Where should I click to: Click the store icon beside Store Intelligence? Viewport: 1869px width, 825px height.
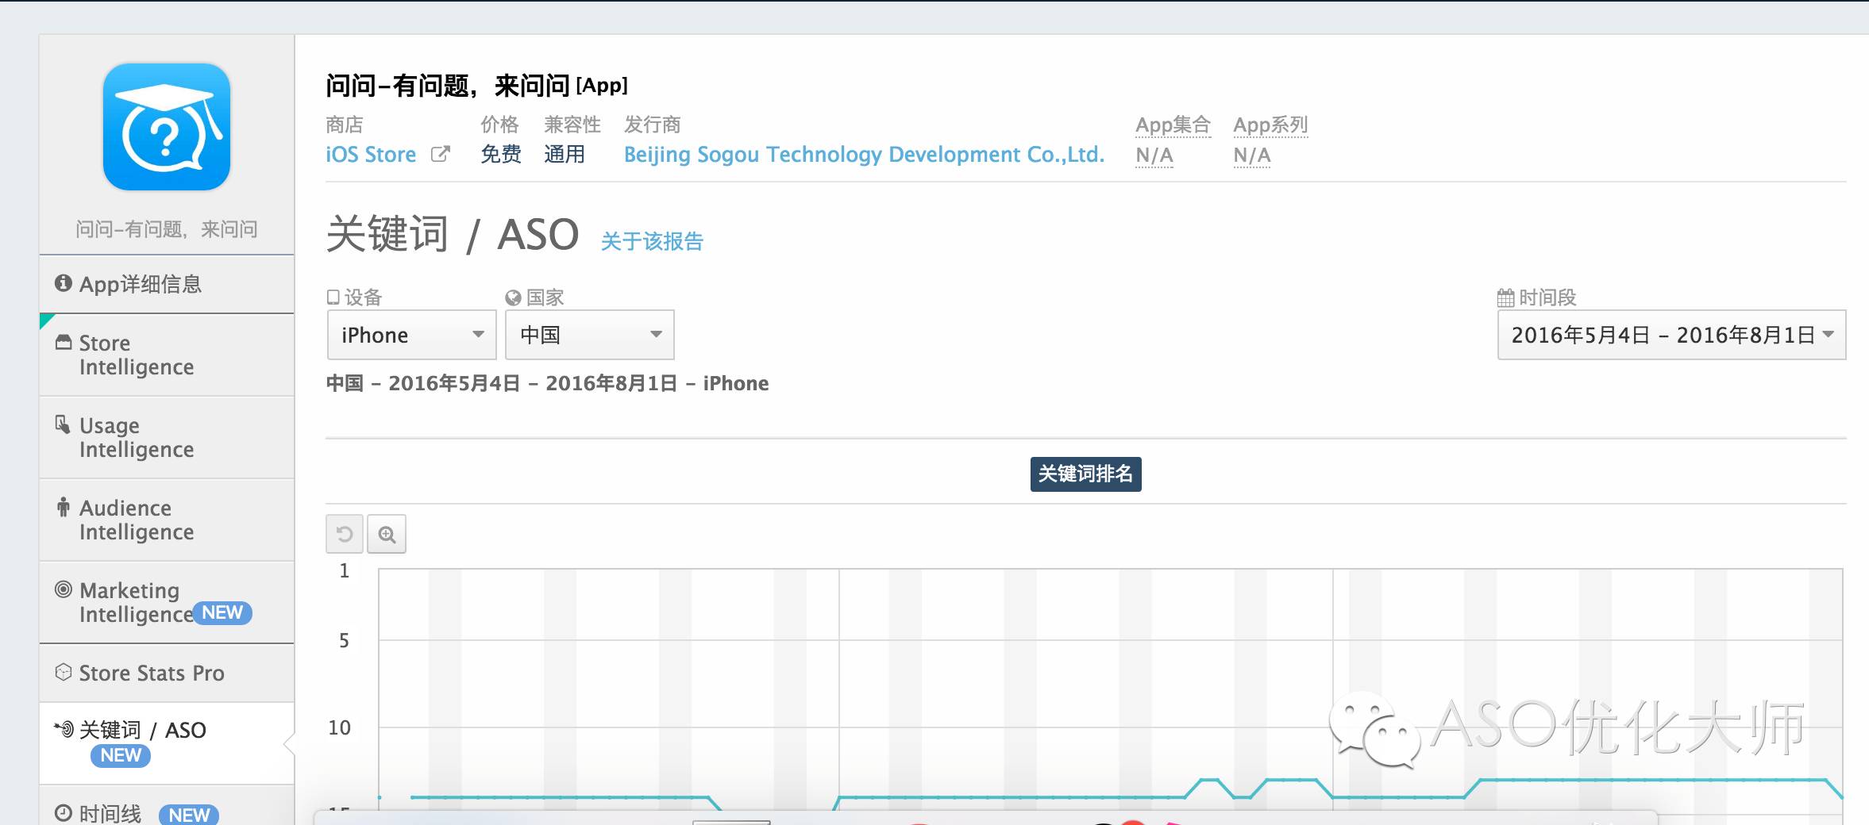64,342
